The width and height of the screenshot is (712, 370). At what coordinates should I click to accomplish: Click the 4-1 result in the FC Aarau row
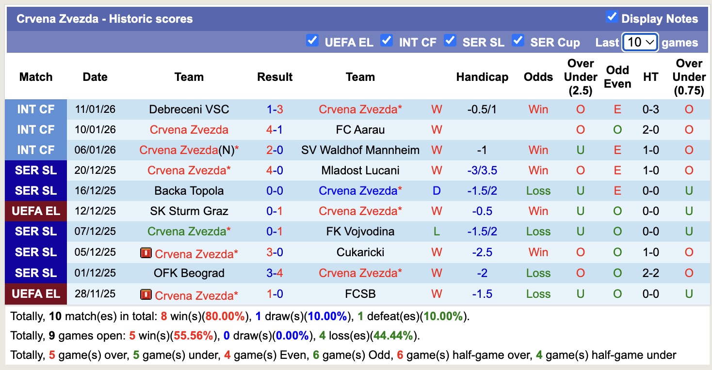coord(275,129)
